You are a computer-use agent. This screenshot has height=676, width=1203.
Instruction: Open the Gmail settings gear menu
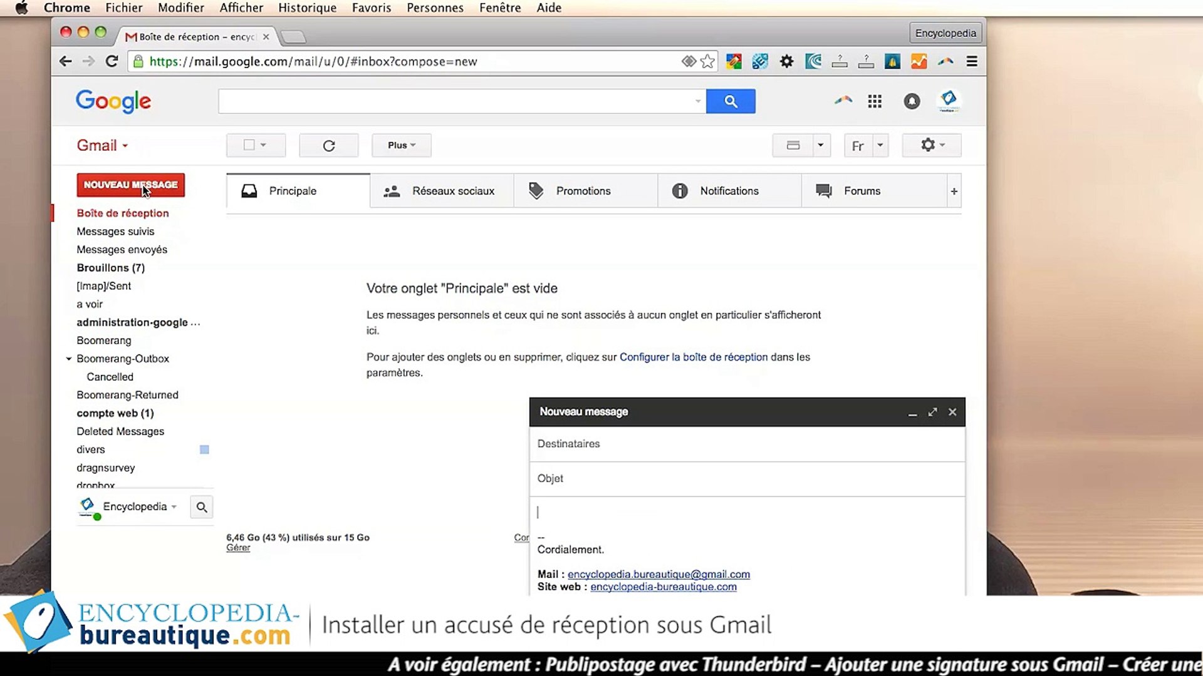pos(931,145)
